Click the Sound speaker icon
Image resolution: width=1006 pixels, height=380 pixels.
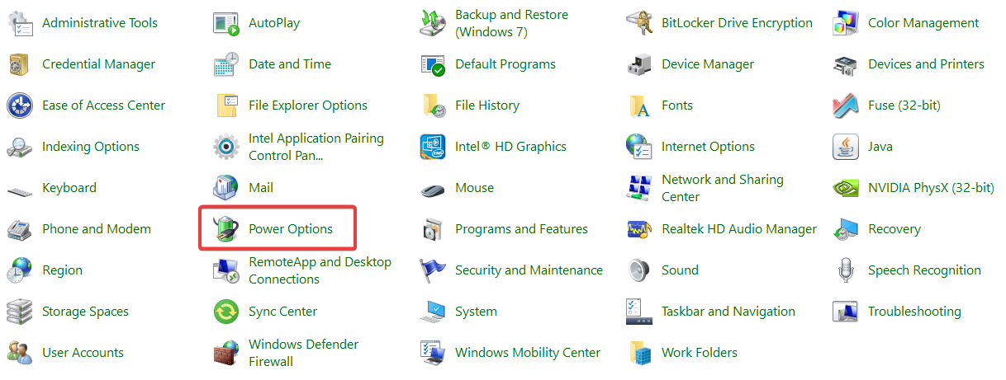coord(639,270)
